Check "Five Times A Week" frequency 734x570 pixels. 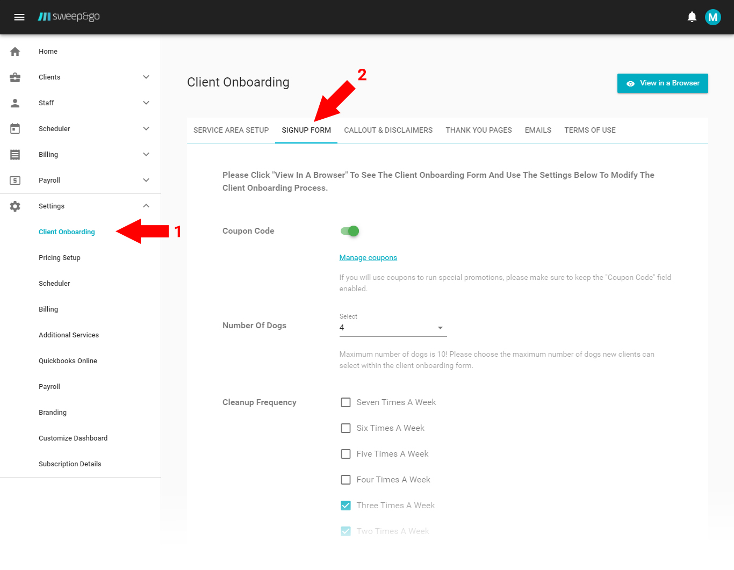point(346,453)
